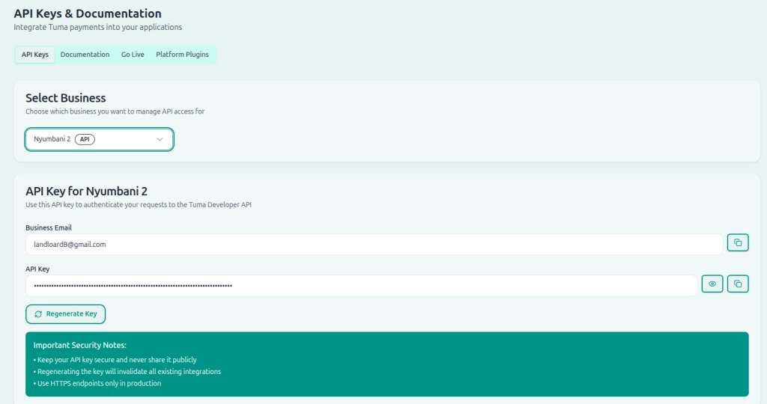
Task: Open the Platform Plugins tab
Action: [x=183, y=55]
